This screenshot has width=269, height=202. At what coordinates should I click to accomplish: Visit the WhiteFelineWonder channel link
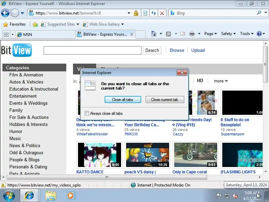92,134
